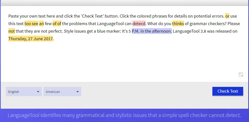This screenshot has height=122, width=249.
Task: Click the fullscreen expand icon in text area
Action: click(241, 75)
